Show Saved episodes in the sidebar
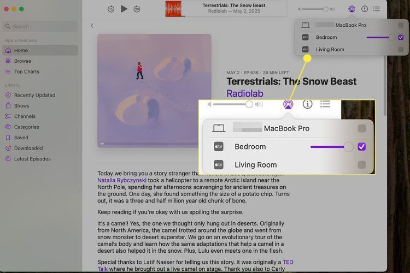Image resolution: width=410 pixels, height=273 pixels. tap(21, 138)
